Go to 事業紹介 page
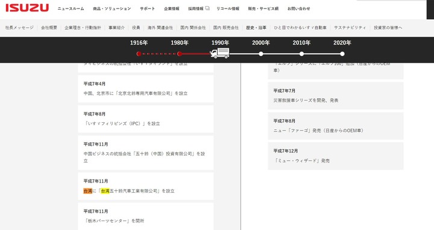The height and width of the screenshot is (230, 434). point(116,28)
